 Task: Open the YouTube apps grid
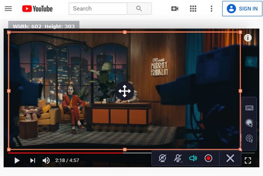point(193,9)
